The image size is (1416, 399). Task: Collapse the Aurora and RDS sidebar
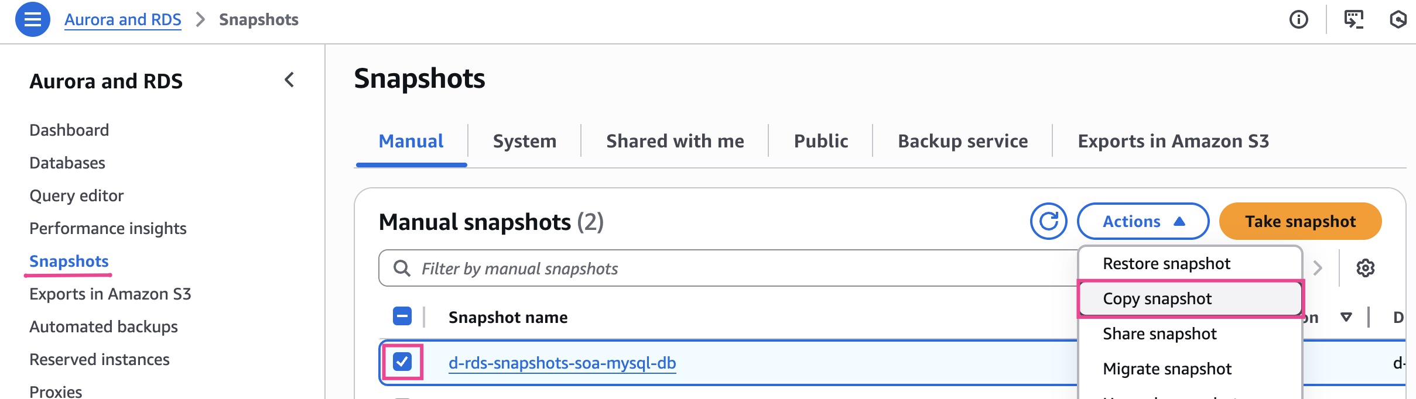[289, 80]
